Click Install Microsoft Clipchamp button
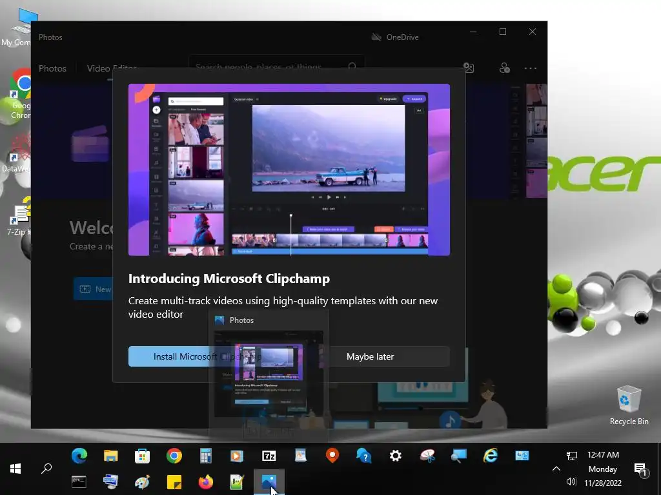The height and width of the screenshot is (495, 661). click(207, 356)
